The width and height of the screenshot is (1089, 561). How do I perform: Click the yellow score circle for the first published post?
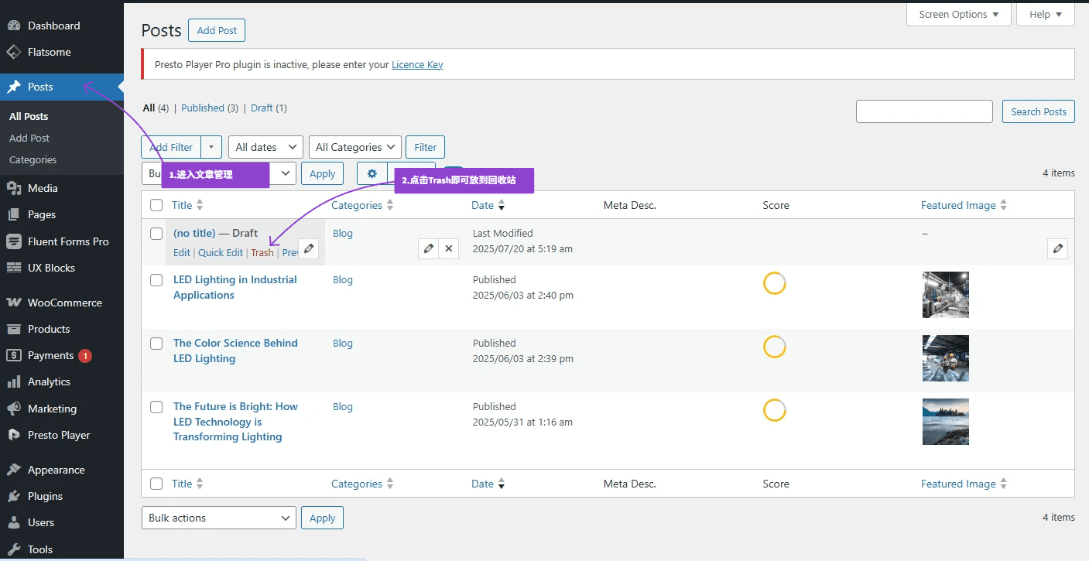(x=775, y=283)
